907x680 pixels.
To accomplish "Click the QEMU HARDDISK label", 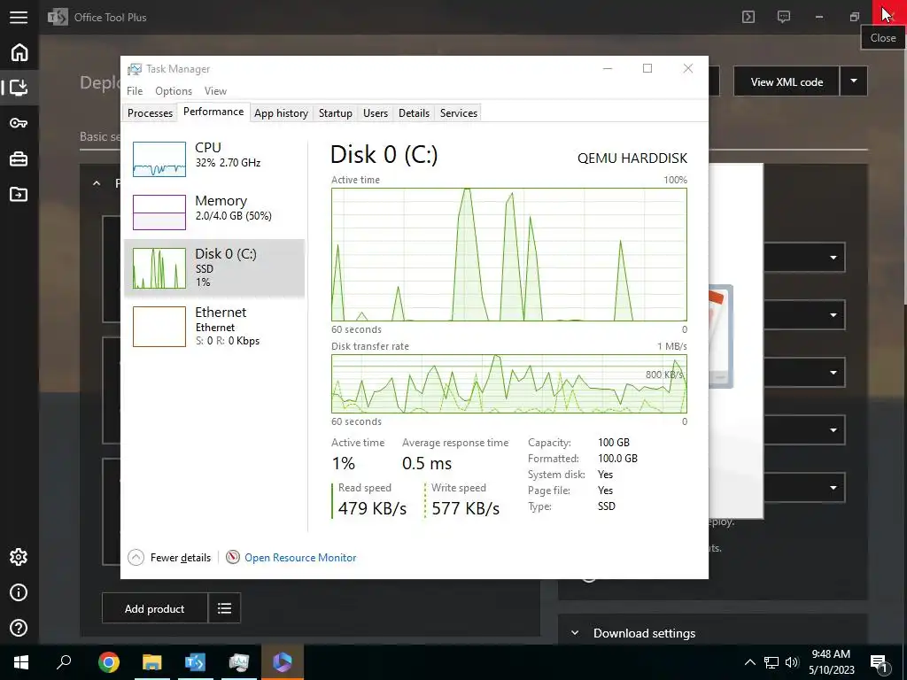I will tap(632, 158).
